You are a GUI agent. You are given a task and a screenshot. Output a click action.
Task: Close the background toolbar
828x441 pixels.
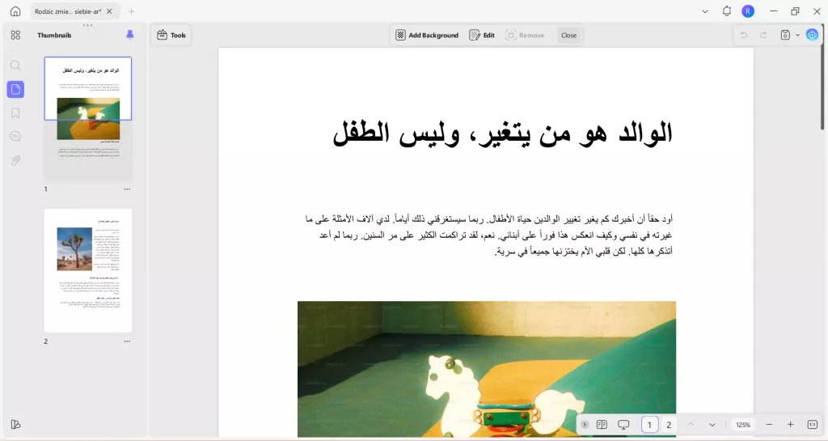coord(568,36)
